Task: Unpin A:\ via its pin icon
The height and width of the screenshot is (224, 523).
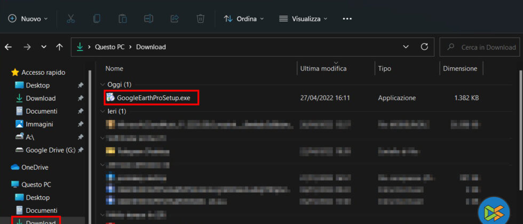Action: pyautogui.click(x=81, y=138)
